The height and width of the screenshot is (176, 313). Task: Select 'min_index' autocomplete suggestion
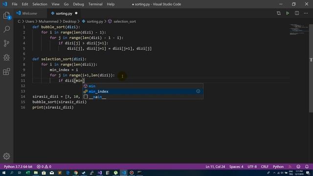tap(143, 91)
